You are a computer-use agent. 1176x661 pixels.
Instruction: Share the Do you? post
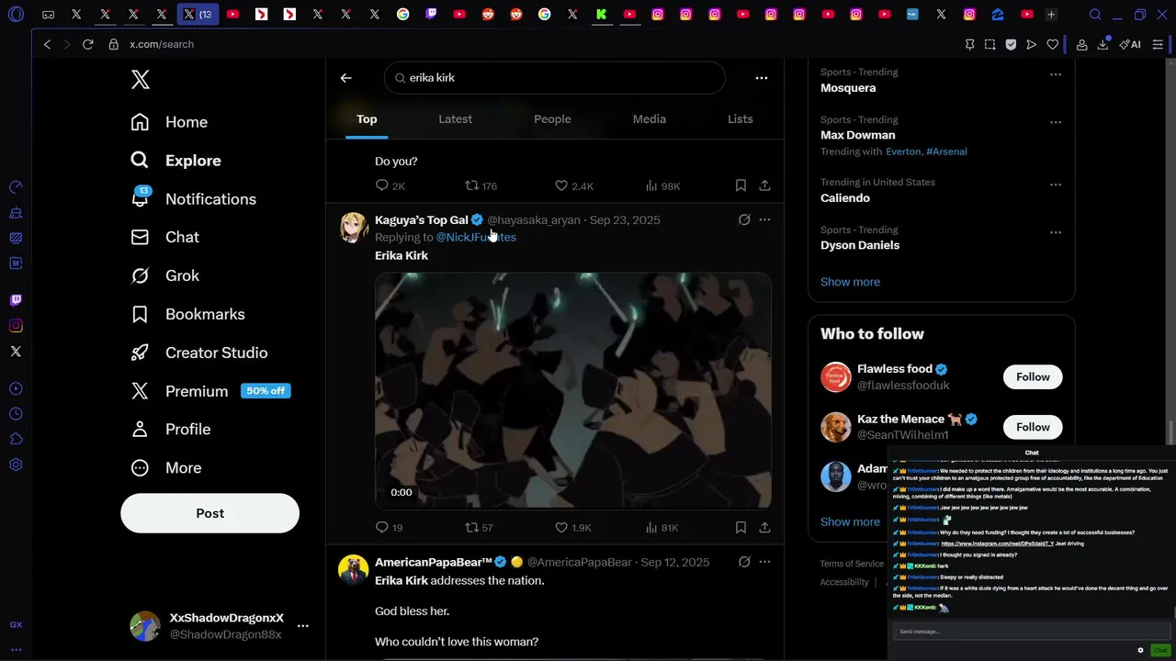click(x=764, y=185)
